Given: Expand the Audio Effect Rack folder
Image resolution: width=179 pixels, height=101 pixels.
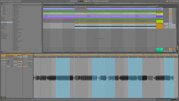Looking at the screenshot, I should 13,8.
